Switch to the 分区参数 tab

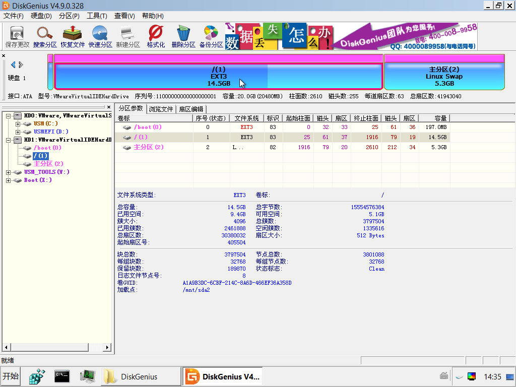point(131,108)
